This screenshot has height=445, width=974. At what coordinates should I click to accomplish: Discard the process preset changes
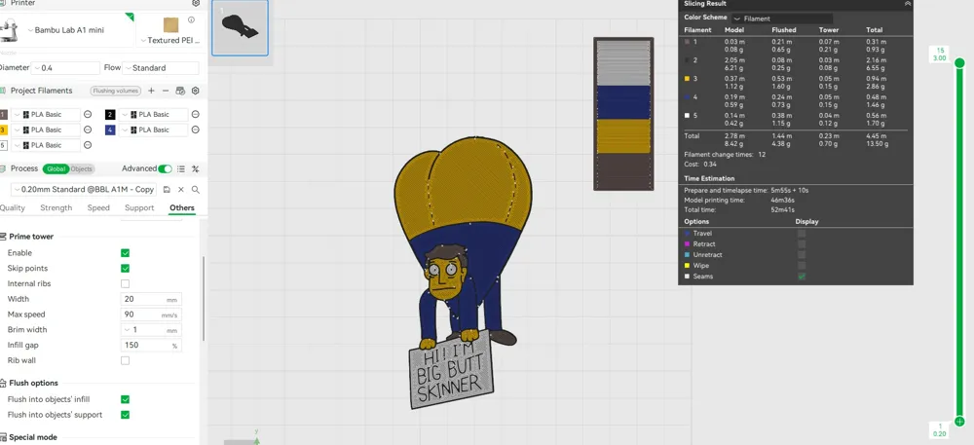[x=181, y=189]
